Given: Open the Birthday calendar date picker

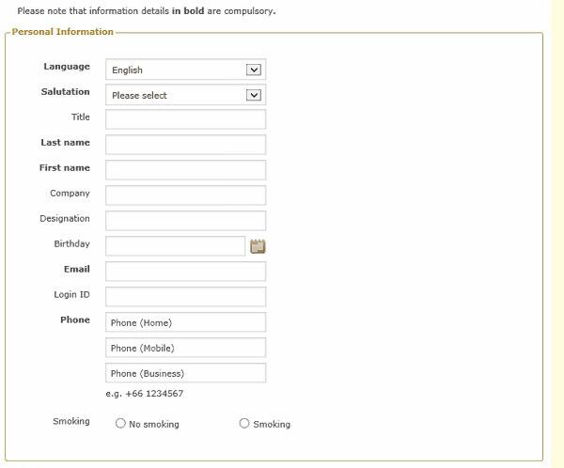Looking at the screenshot, I should pos(258,246).
